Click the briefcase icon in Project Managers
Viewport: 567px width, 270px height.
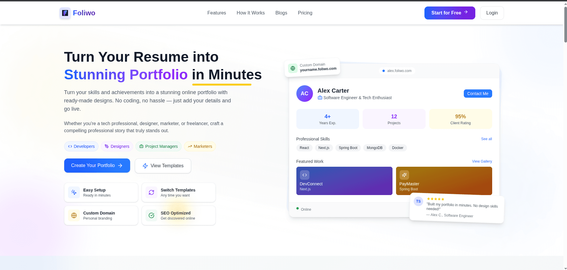(141, 146)
